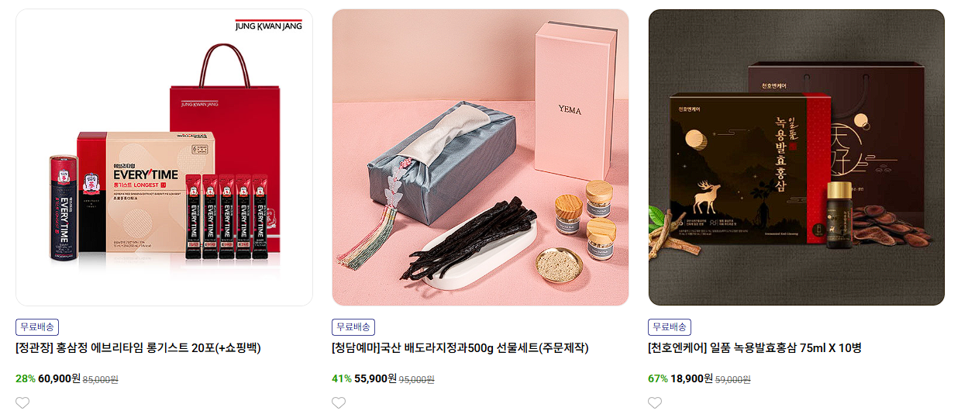Click 무료배송 badge under the 천호엔케어 product
This screenshot has width=961, height=411.
click(670, 327)
